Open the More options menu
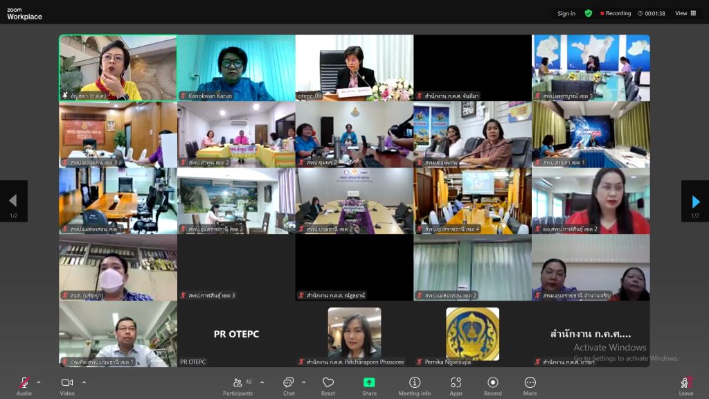 point(530,385)
